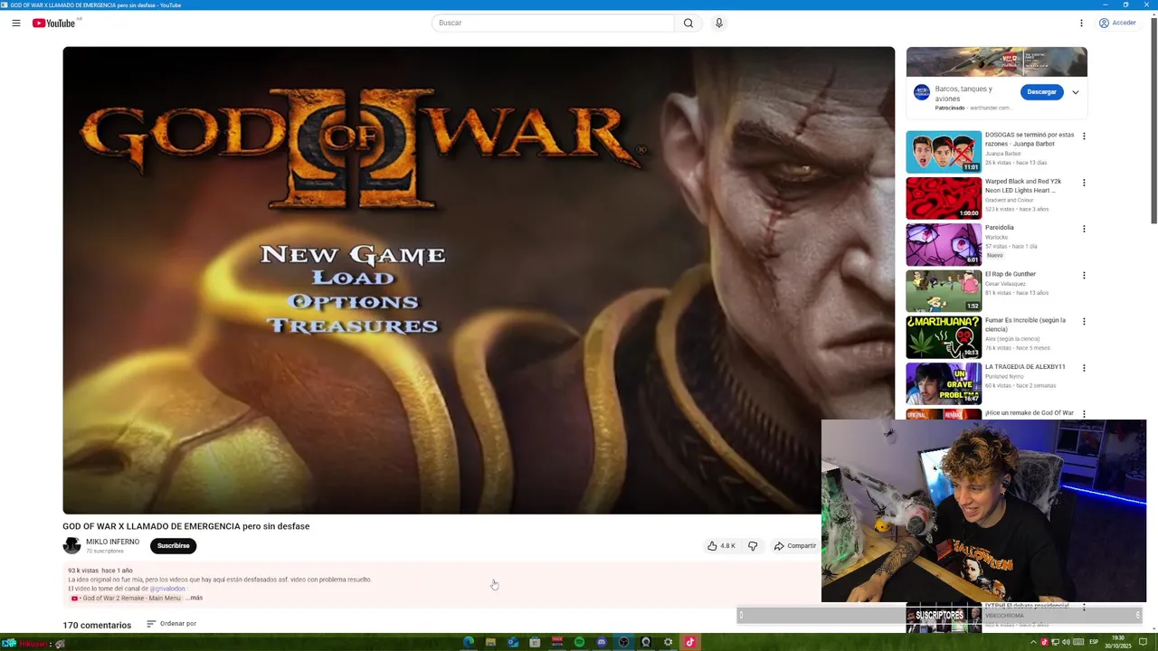Open Warped Black and Red Y2k thumbnail
The image size is (1158, 651).
[x=944, y=198]
